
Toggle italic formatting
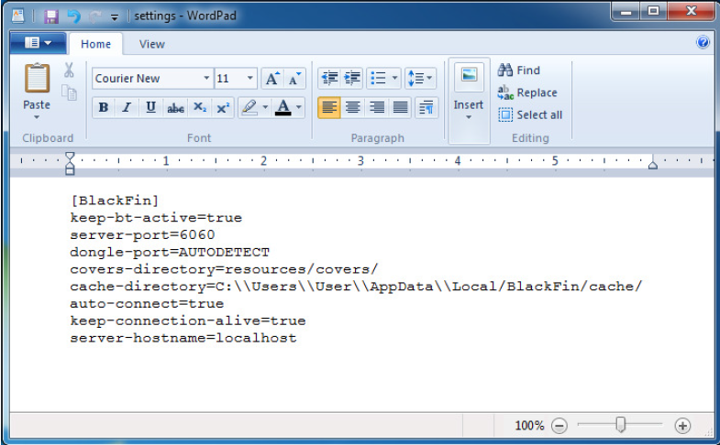click(x=127, y=108)
